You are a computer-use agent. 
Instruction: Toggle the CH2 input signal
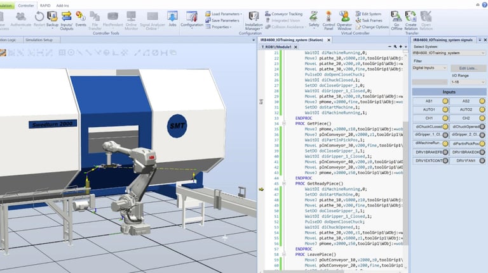tap(468, 118)
